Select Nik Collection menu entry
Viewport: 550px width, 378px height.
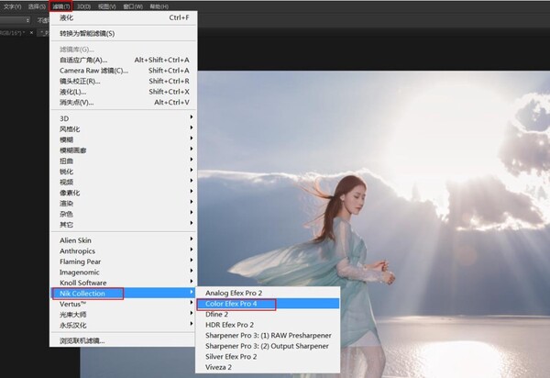(124, 294)
